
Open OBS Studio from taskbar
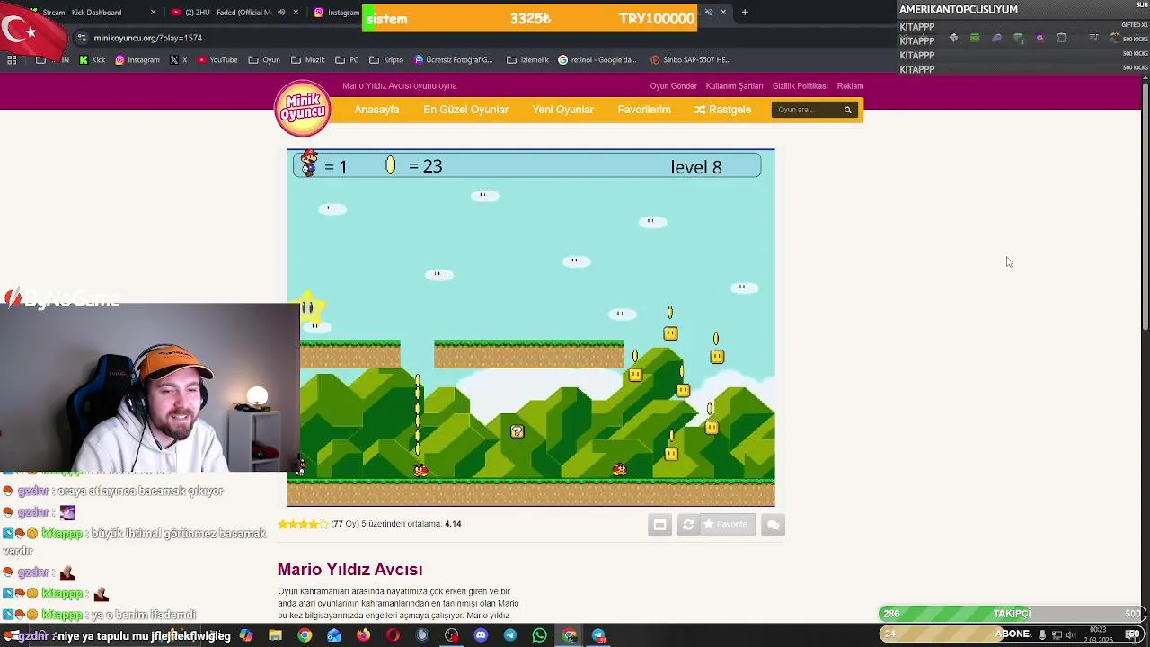tap(451, 635)
